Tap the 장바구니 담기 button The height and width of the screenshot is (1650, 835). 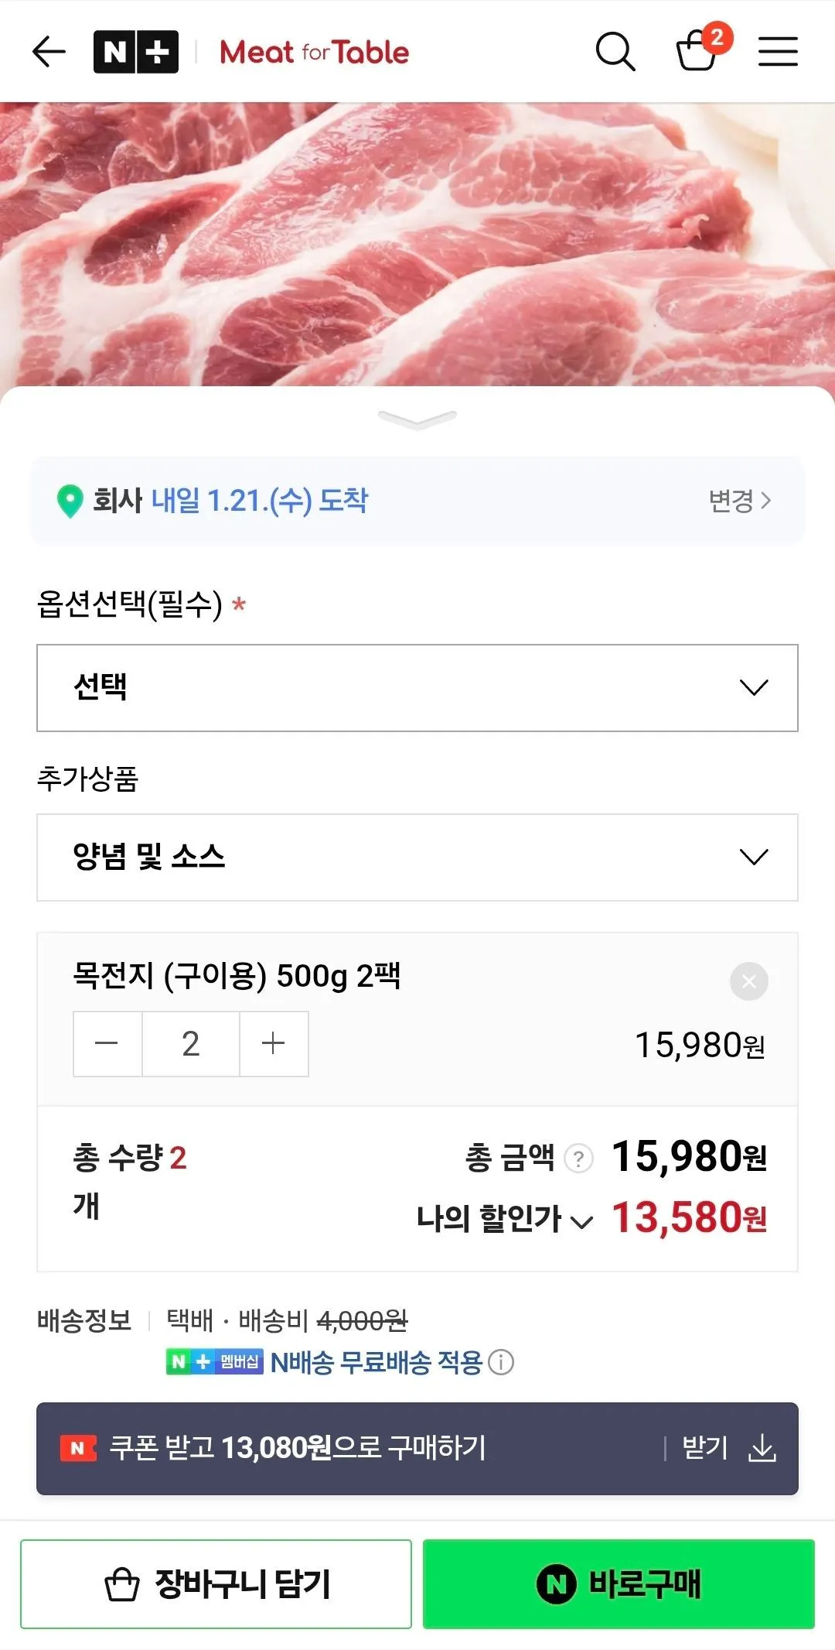[216, 1583]
